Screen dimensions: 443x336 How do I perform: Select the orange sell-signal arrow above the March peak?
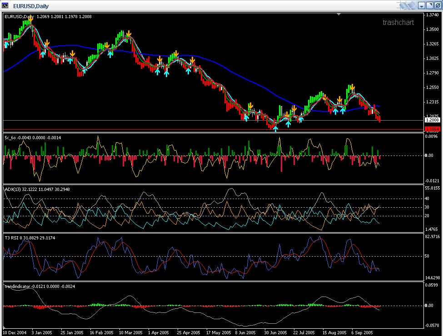tap(128, 34)
